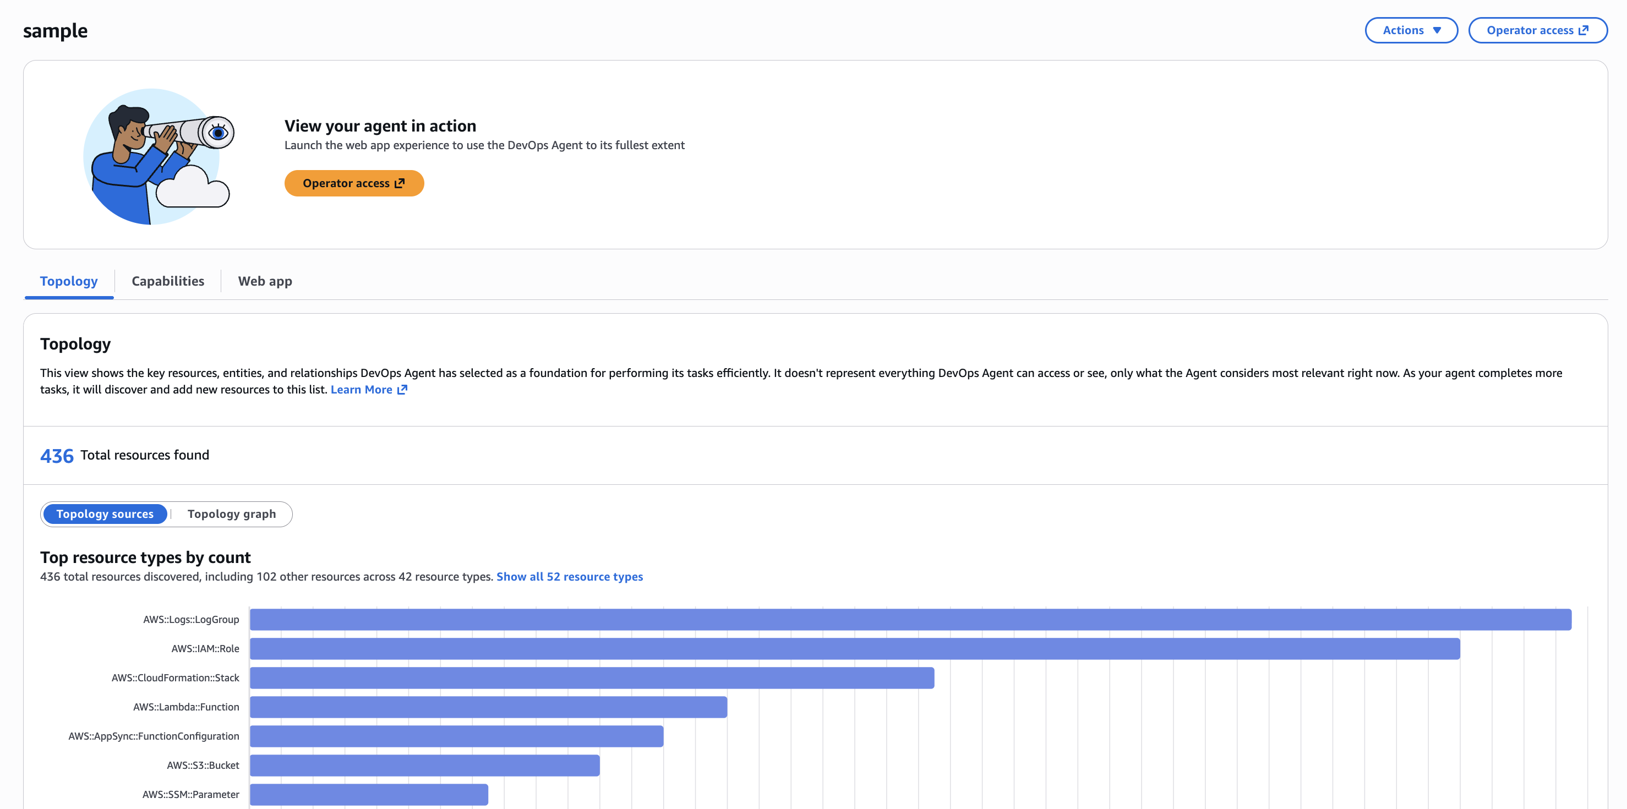1627x809 pixels.
Task: Open the Web app tab
Action: [265, 281]
